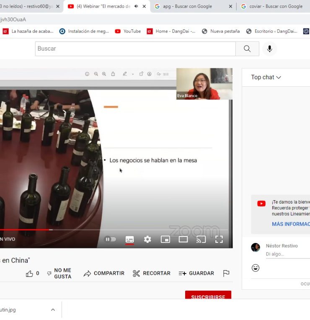Open video settings gear
This screenshot has width=310, height=320.
147,239
